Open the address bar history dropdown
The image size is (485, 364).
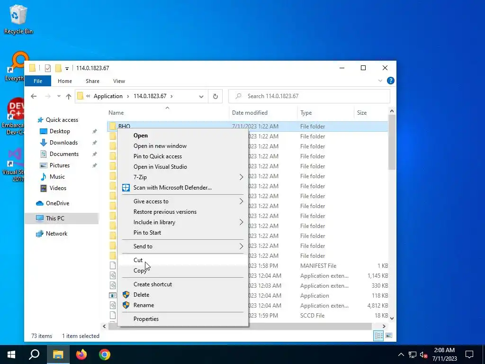point(201,96)
